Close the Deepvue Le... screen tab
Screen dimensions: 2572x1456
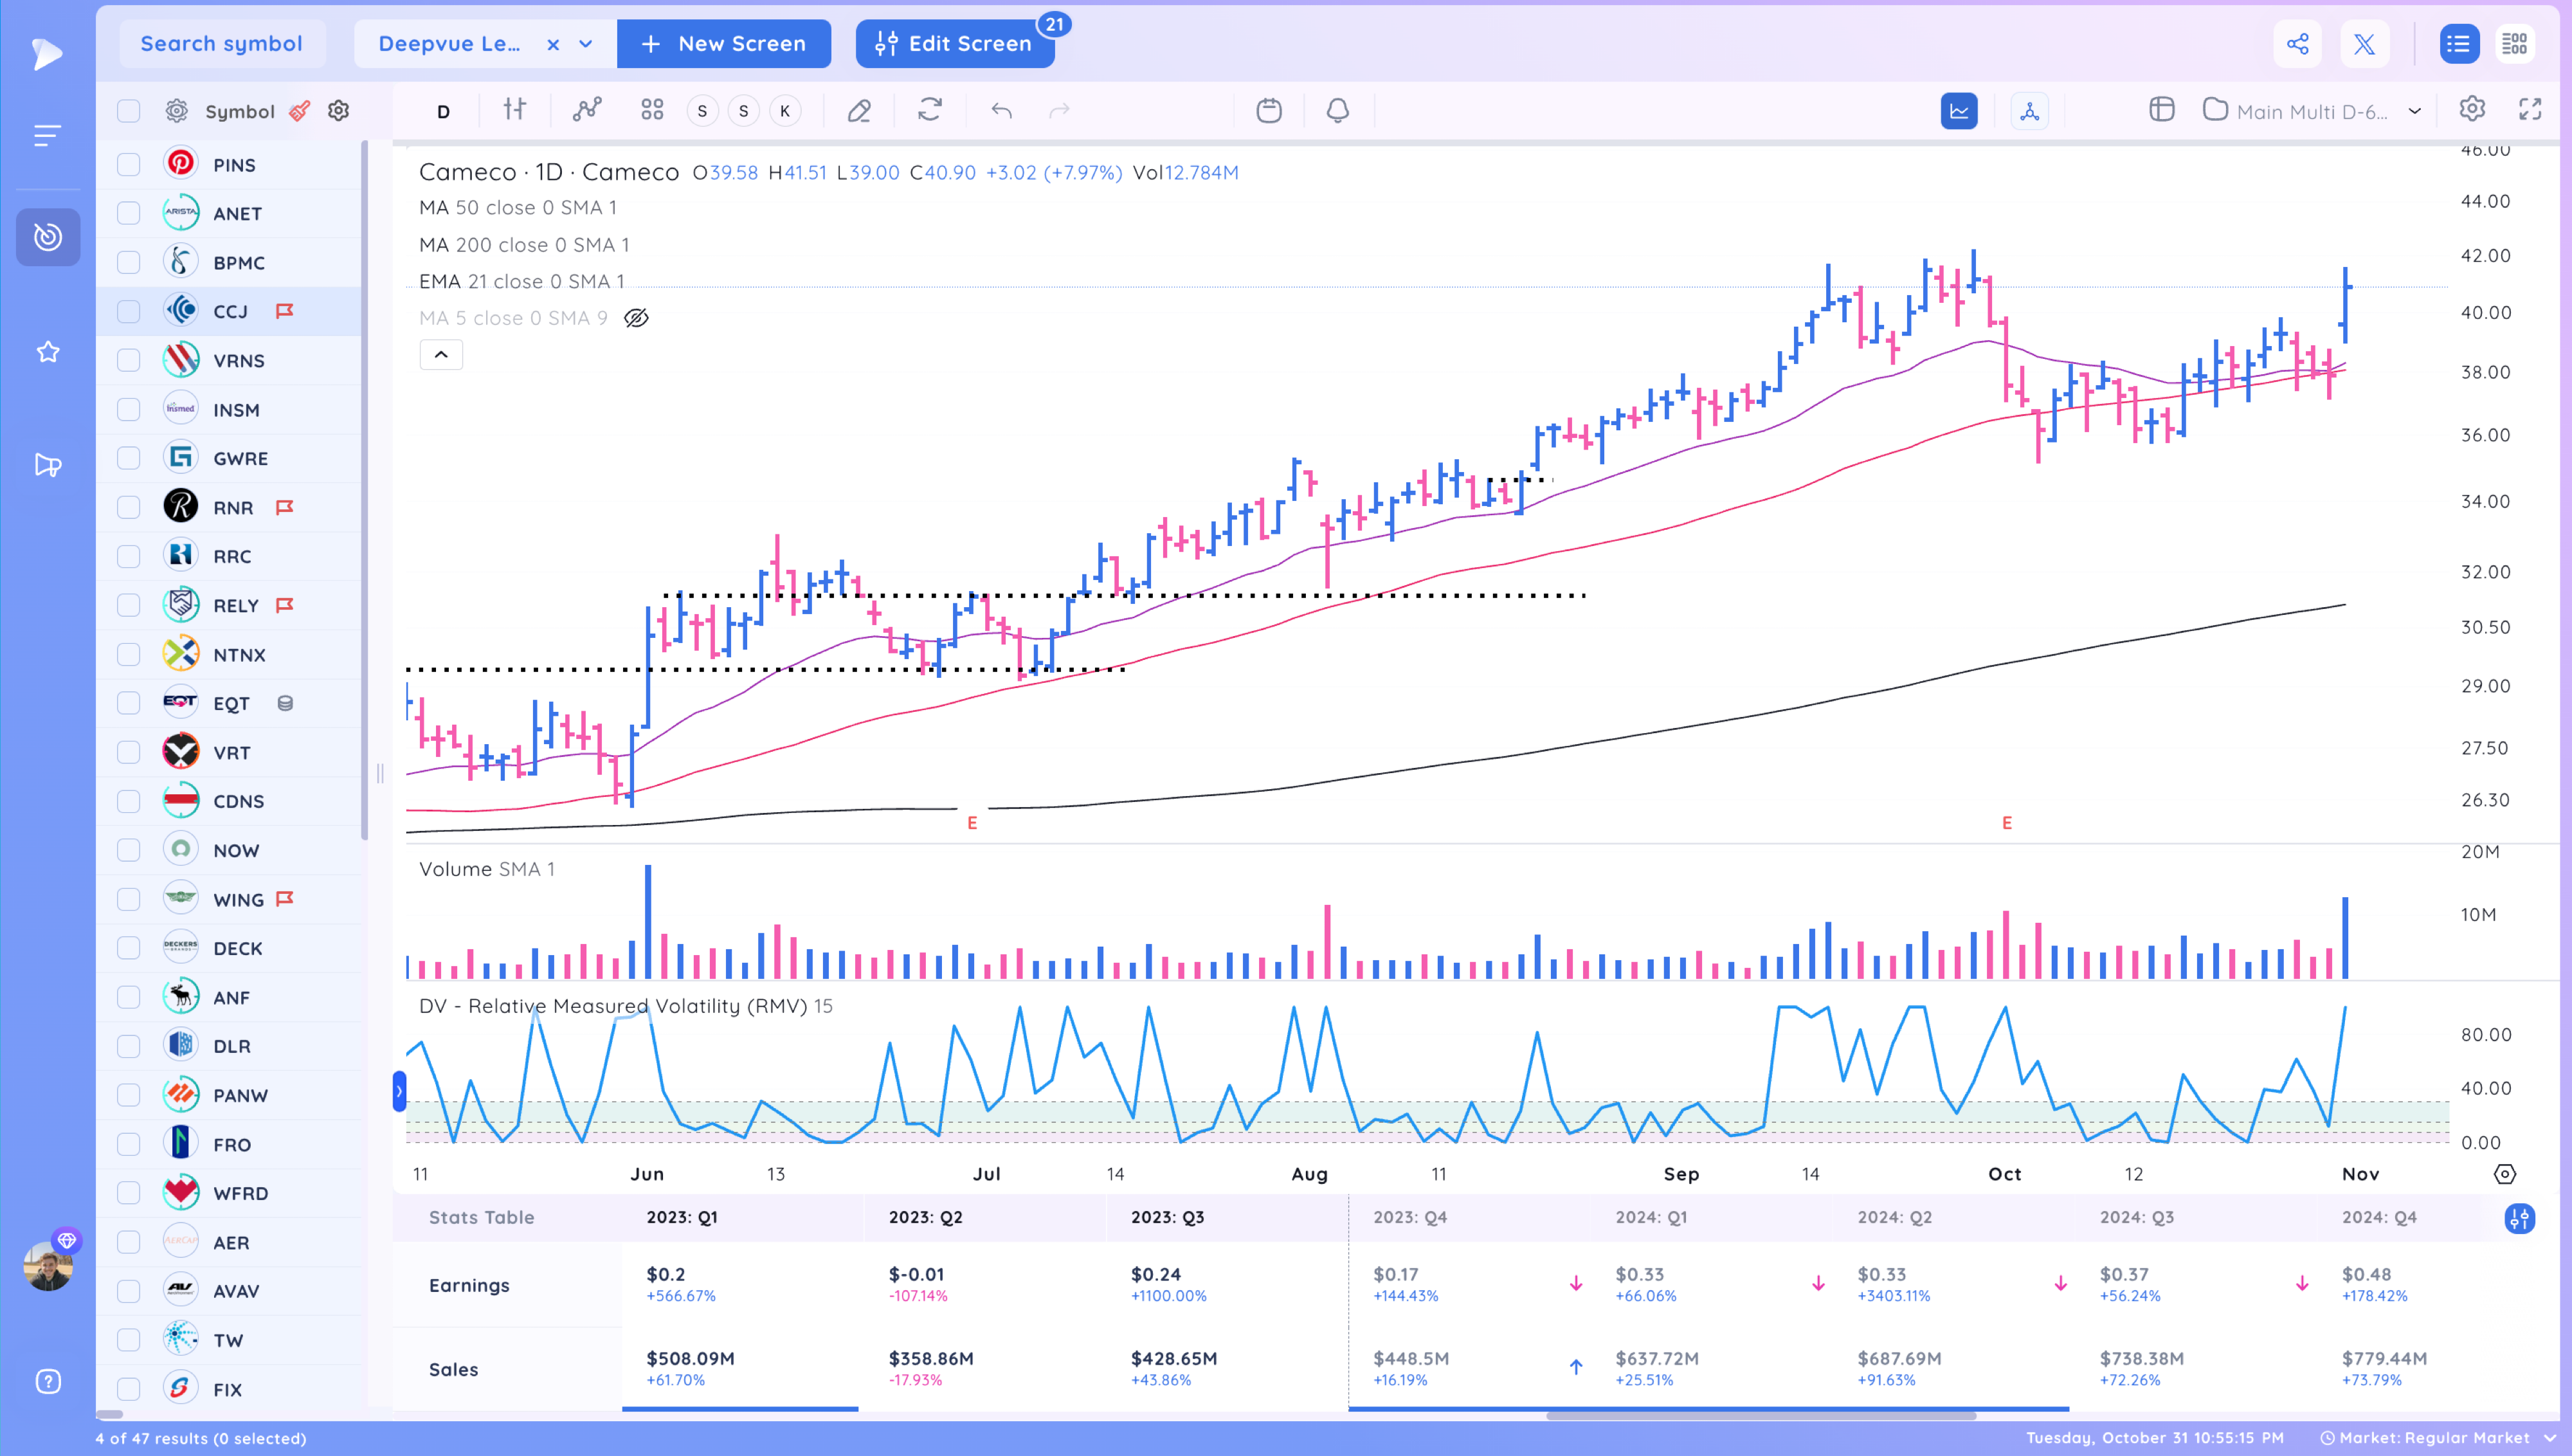pyautogui.click(x=553, y=44)
